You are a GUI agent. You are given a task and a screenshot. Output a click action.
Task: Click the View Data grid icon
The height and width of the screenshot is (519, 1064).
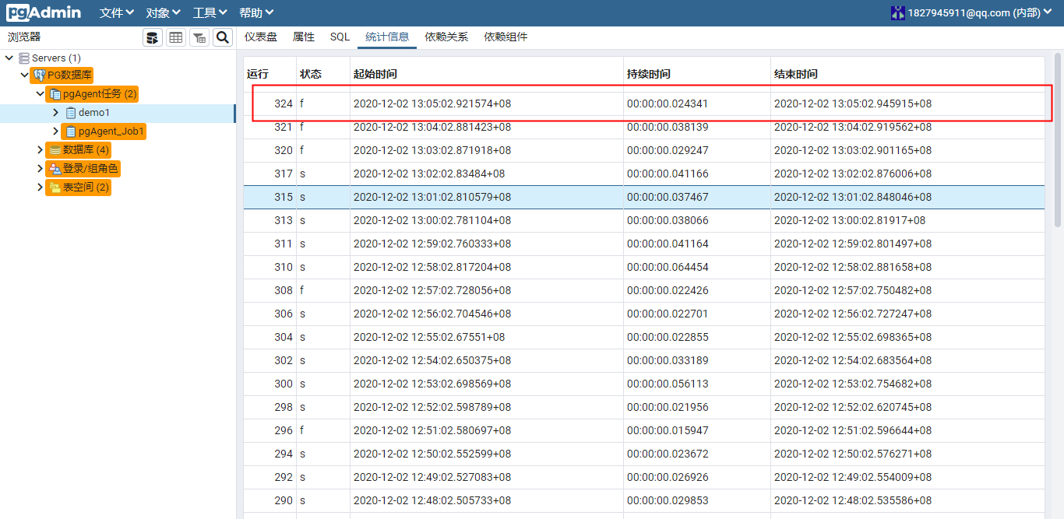click(x=176, y=37)
